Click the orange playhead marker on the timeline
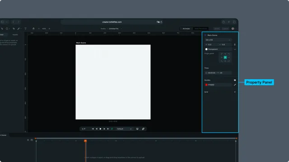The image size is (289, 162). 85,141
